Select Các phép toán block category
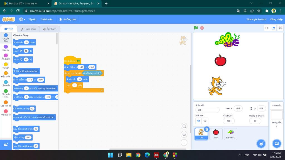The image size is (285, 160). [x=6, y=93]
